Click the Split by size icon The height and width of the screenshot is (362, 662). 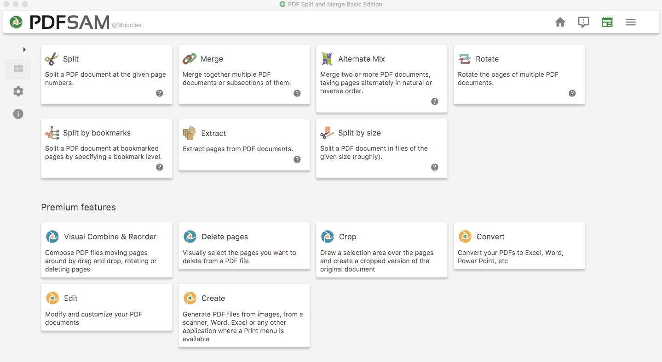[x=327, y=133]
